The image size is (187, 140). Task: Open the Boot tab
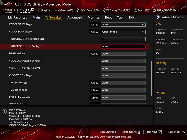108,18
